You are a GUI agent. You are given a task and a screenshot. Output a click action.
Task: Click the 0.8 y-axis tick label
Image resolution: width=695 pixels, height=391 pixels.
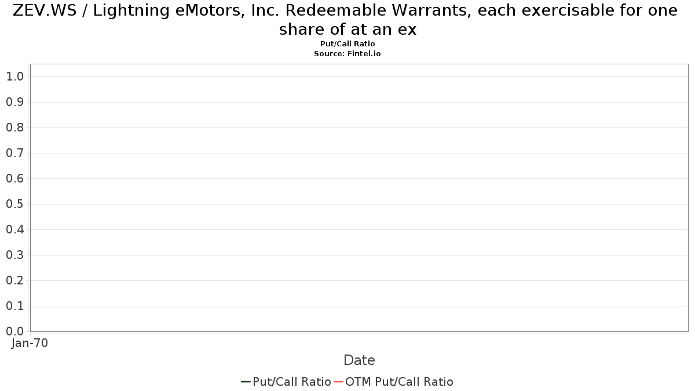14,127
